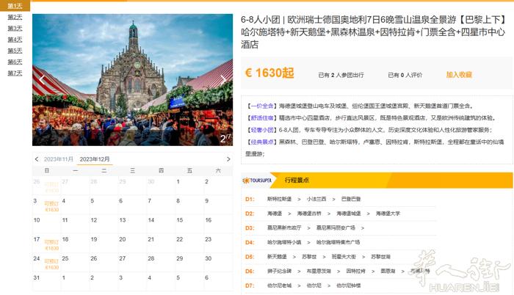Image resolution: width=514 pixels, height=295 pixels.
Task: Click 加入收藏 to save this tour
Action: click(459, 75)
